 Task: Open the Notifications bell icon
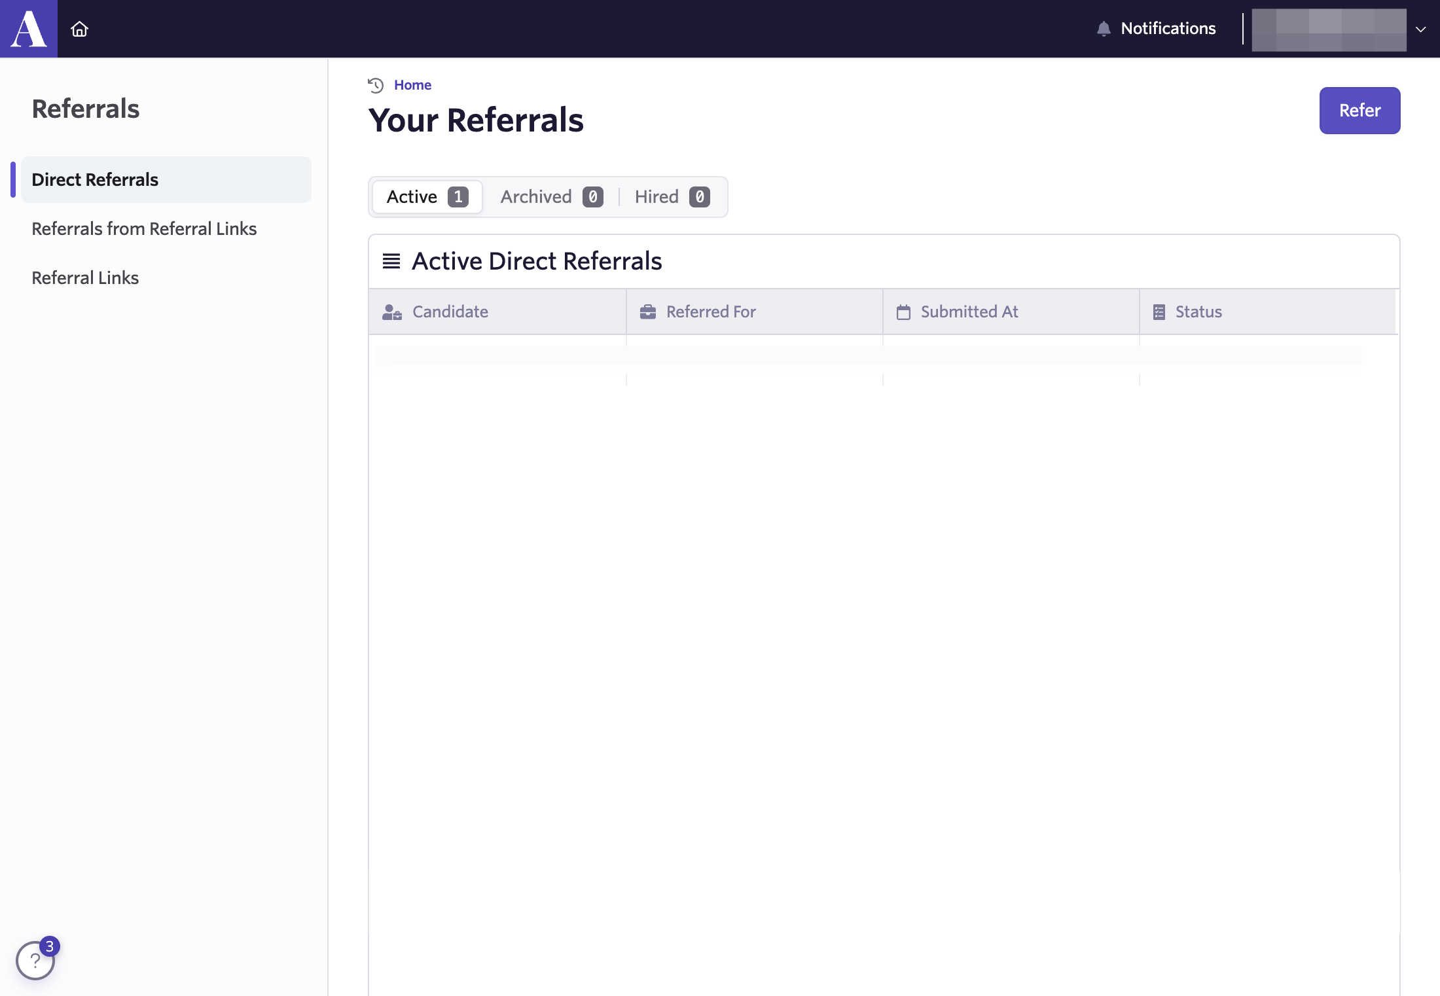click(1104, 29)
